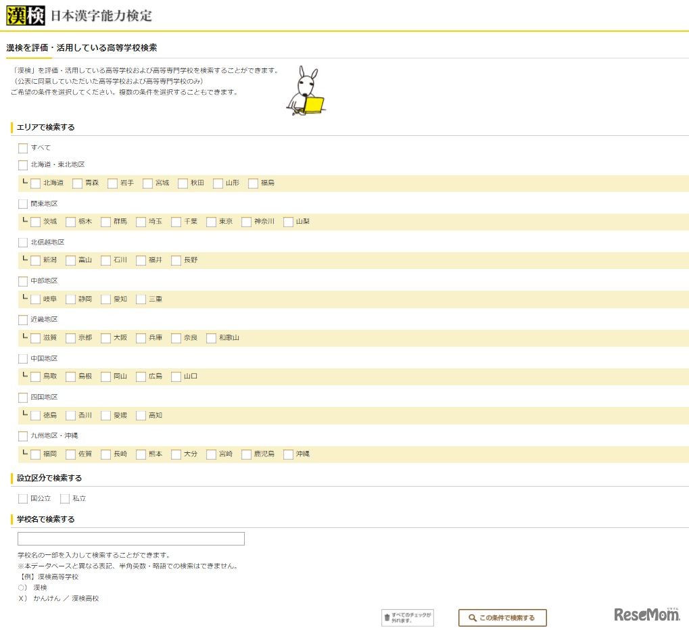The width and height of the screenshot is (689, 630).
Task: Tick the 山梨 checkbox
Action: tap(288, 222)
